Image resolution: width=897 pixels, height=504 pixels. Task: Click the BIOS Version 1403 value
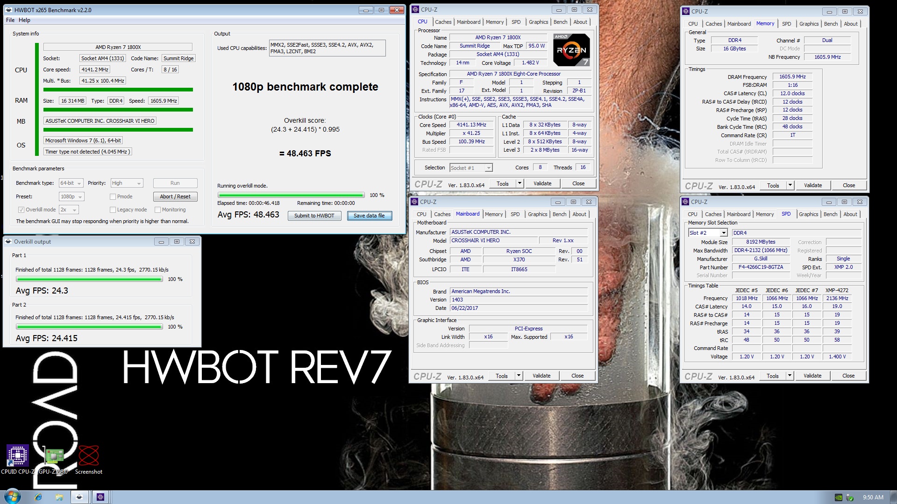(519, 300)
